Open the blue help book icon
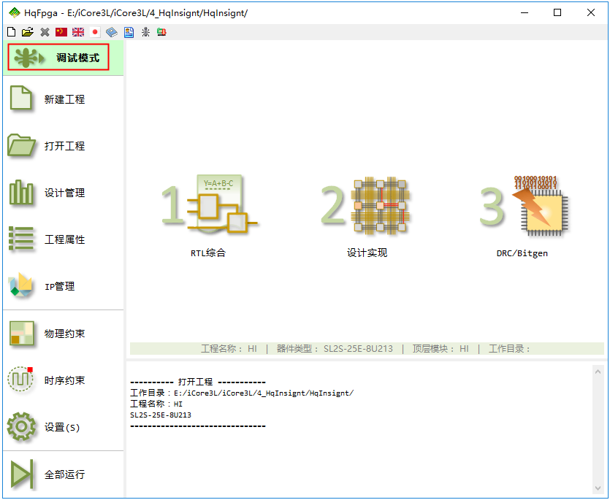Image resolution: width=610 pixels, height=500 pixels. tap(112, 32)
